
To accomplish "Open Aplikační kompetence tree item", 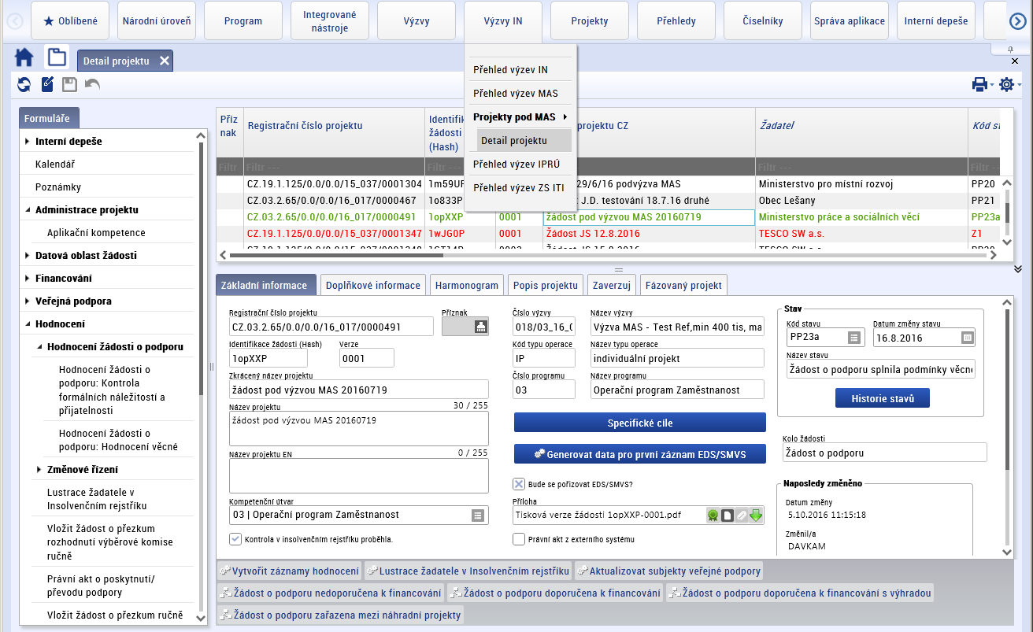I will click(96, 233).
